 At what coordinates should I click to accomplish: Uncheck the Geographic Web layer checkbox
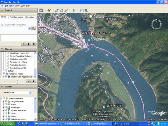click(6, 101)
